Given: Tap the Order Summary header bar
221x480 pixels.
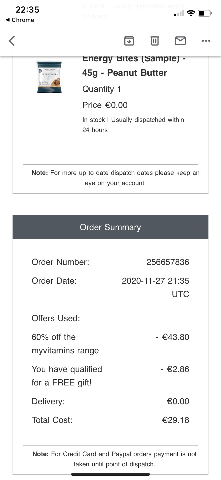Looking at the screenshot, I should click(111, 227).
